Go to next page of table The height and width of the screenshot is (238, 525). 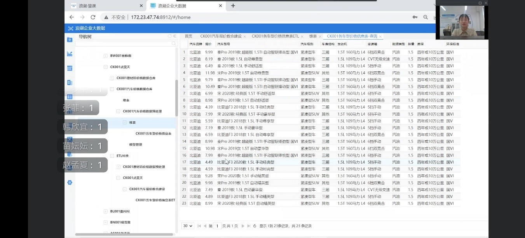[x=243, y=226]
